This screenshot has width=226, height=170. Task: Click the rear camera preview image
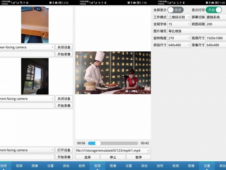35,25
